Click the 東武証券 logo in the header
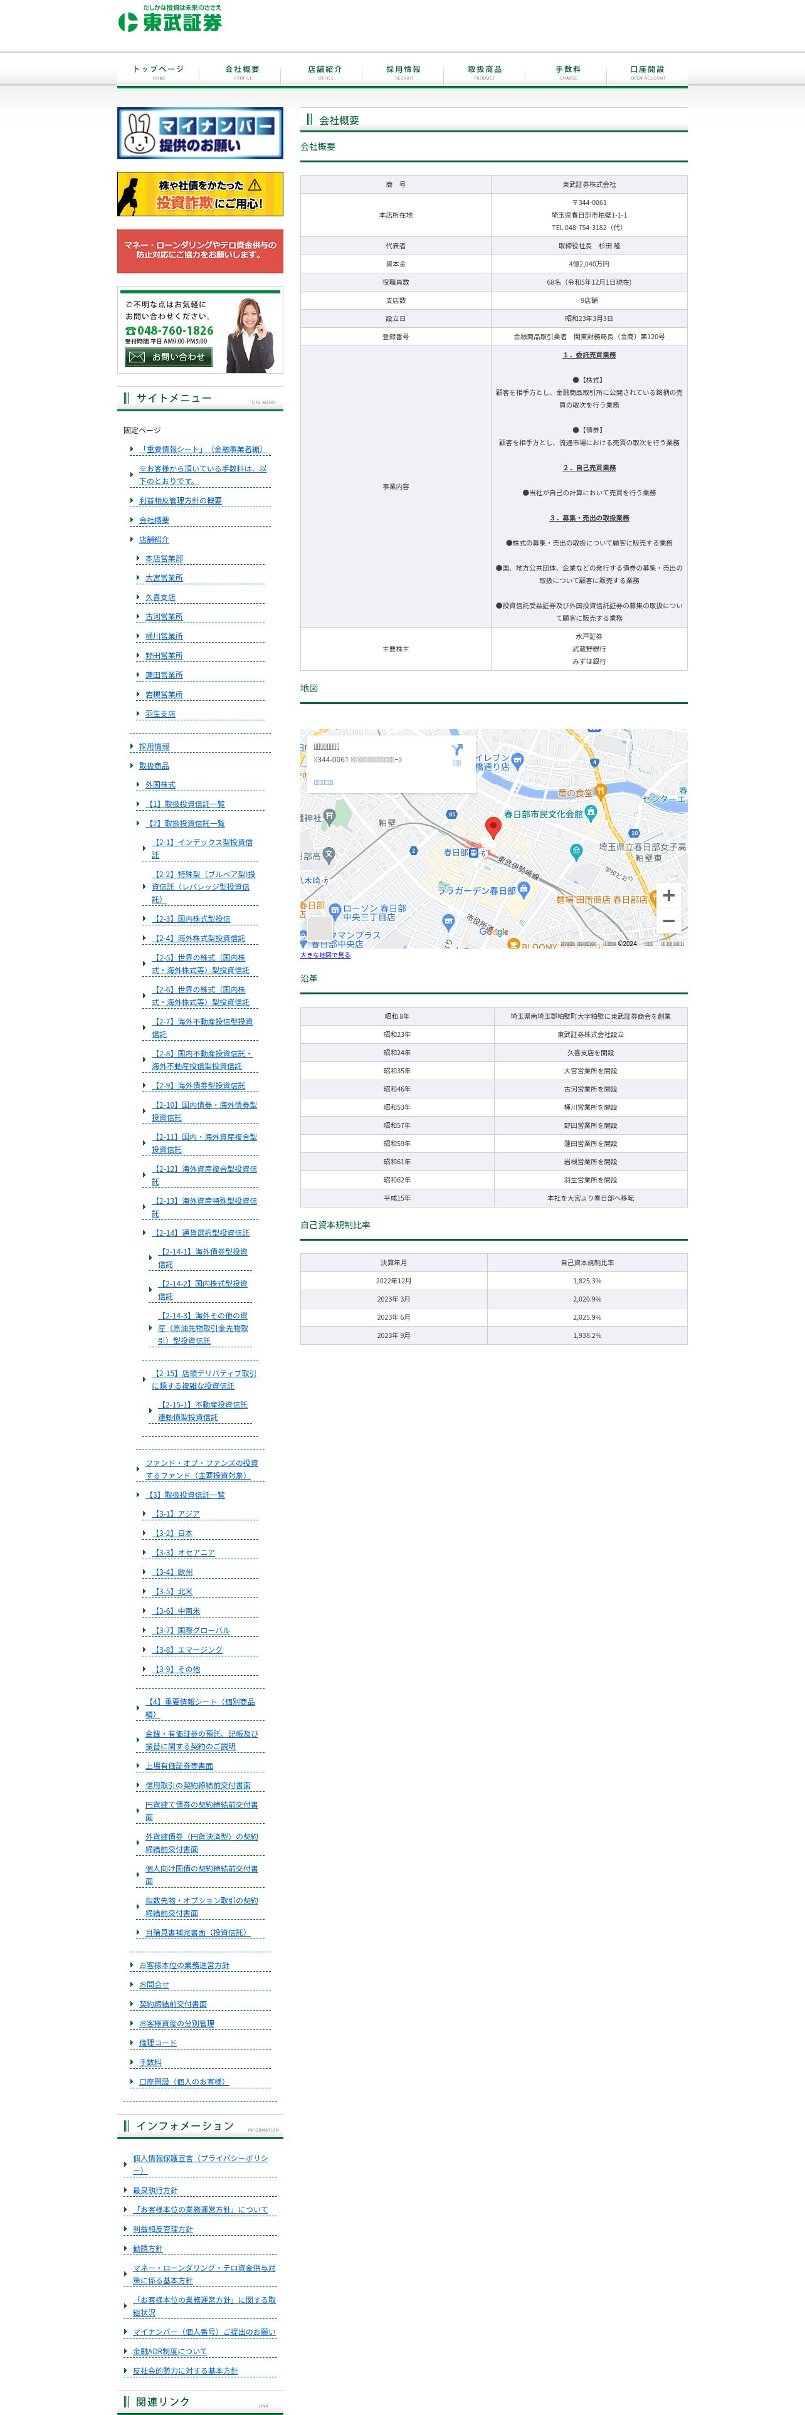The width and height of the screenshot is (805, 2415). click(170, 19)
